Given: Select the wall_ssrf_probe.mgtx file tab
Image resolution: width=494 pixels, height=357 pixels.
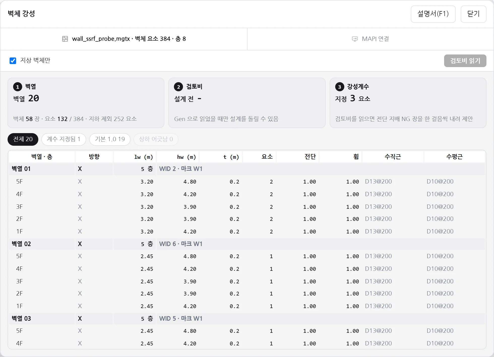Looking at the screenshot, I should (x=124, y=39).
